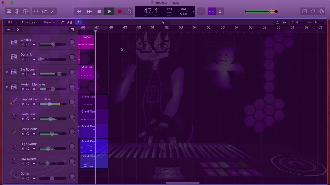The image size is (330, 185).
Task: Select the MIDI region on Big Room
Action: point(87,72)
